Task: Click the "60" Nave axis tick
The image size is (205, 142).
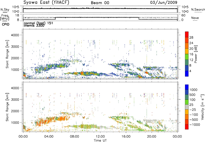Action: pos(183,15)
